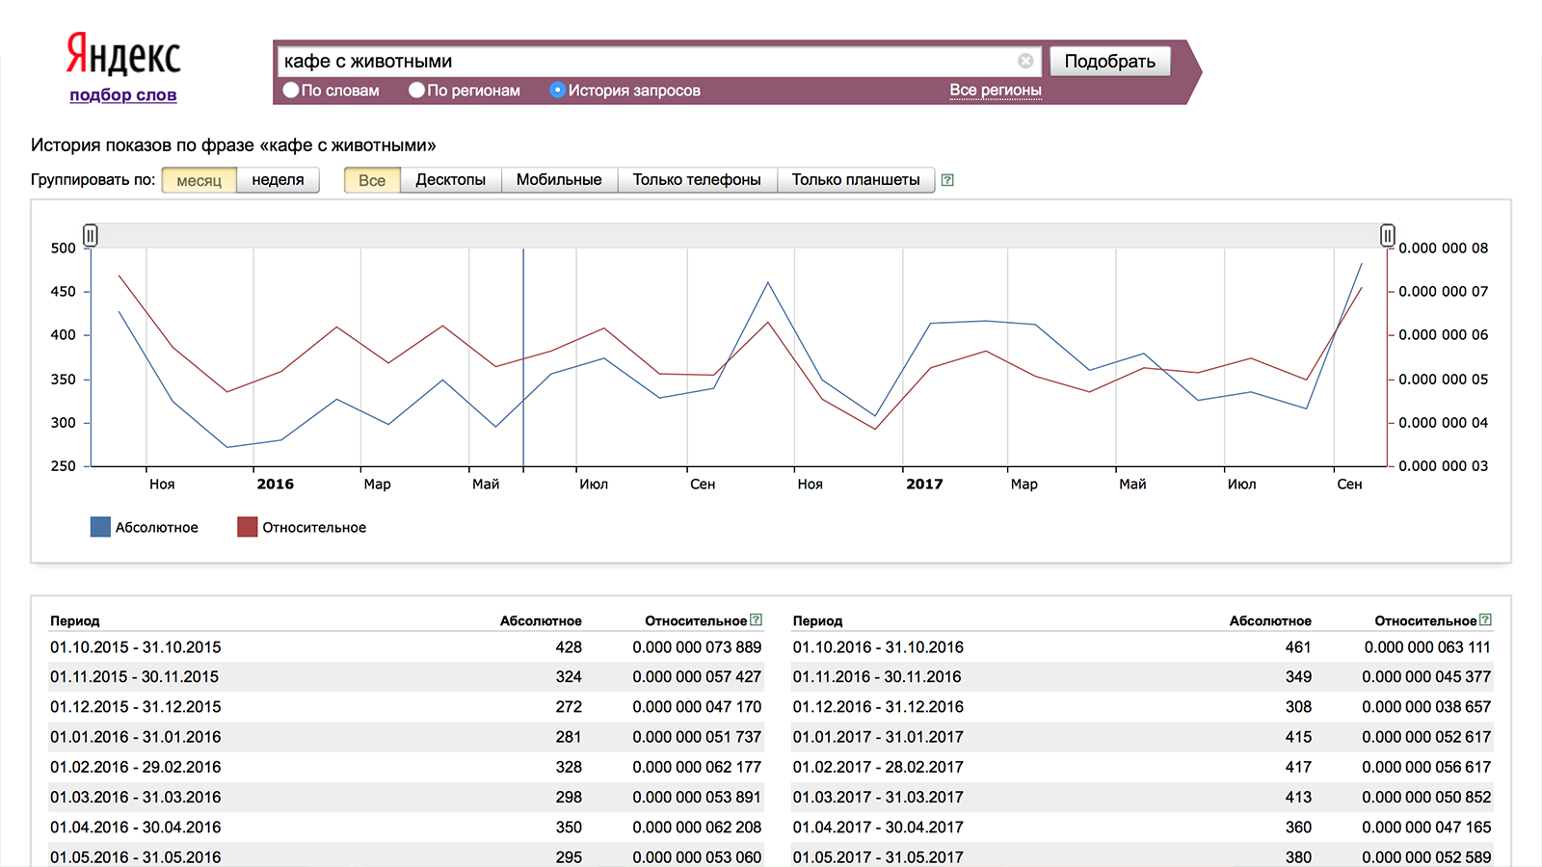This screenshot has height=867, width=1542.
Task: Click the period 01.10.2016 - 31.10.2016
Action: pos(878,647)
